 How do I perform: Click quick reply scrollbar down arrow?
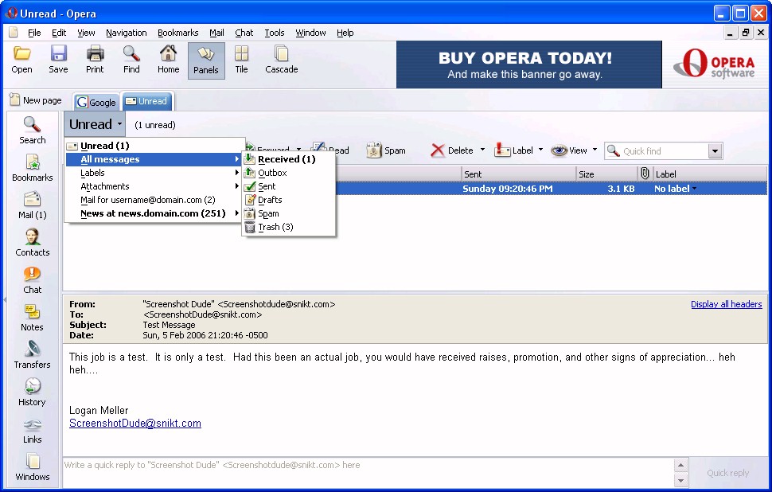(680, 480)
